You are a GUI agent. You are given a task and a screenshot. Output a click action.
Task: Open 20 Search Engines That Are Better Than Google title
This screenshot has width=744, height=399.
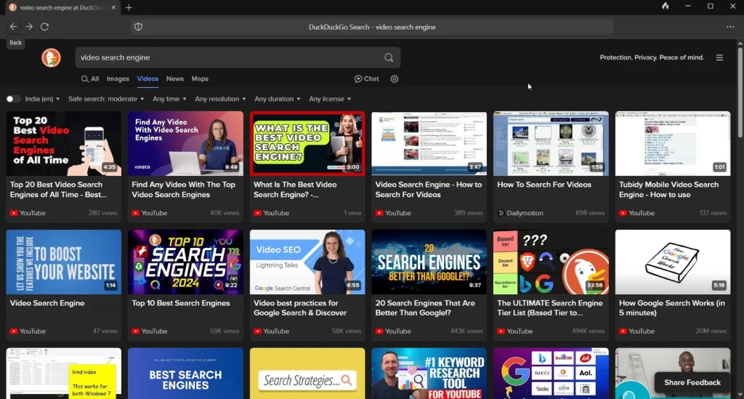tap(424, 307)
